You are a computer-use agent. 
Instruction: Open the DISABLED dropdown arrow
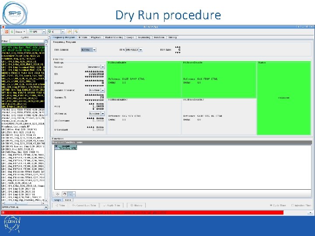tap(141, 49)
